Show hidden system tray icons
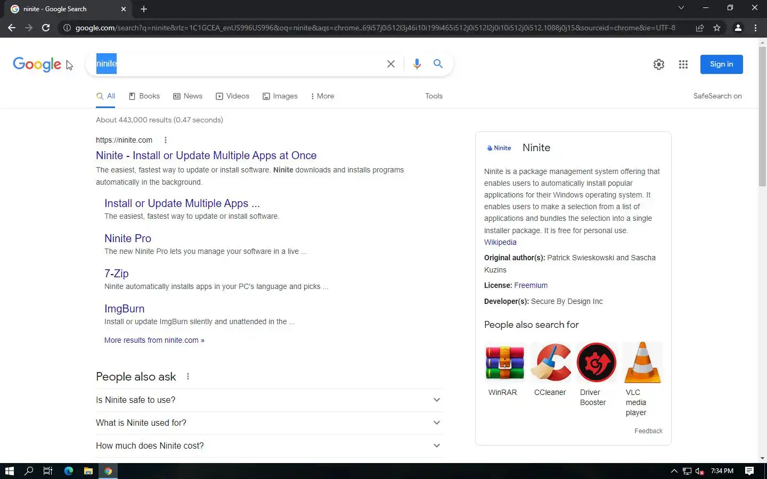767x479 pixels. coord(674,471)
